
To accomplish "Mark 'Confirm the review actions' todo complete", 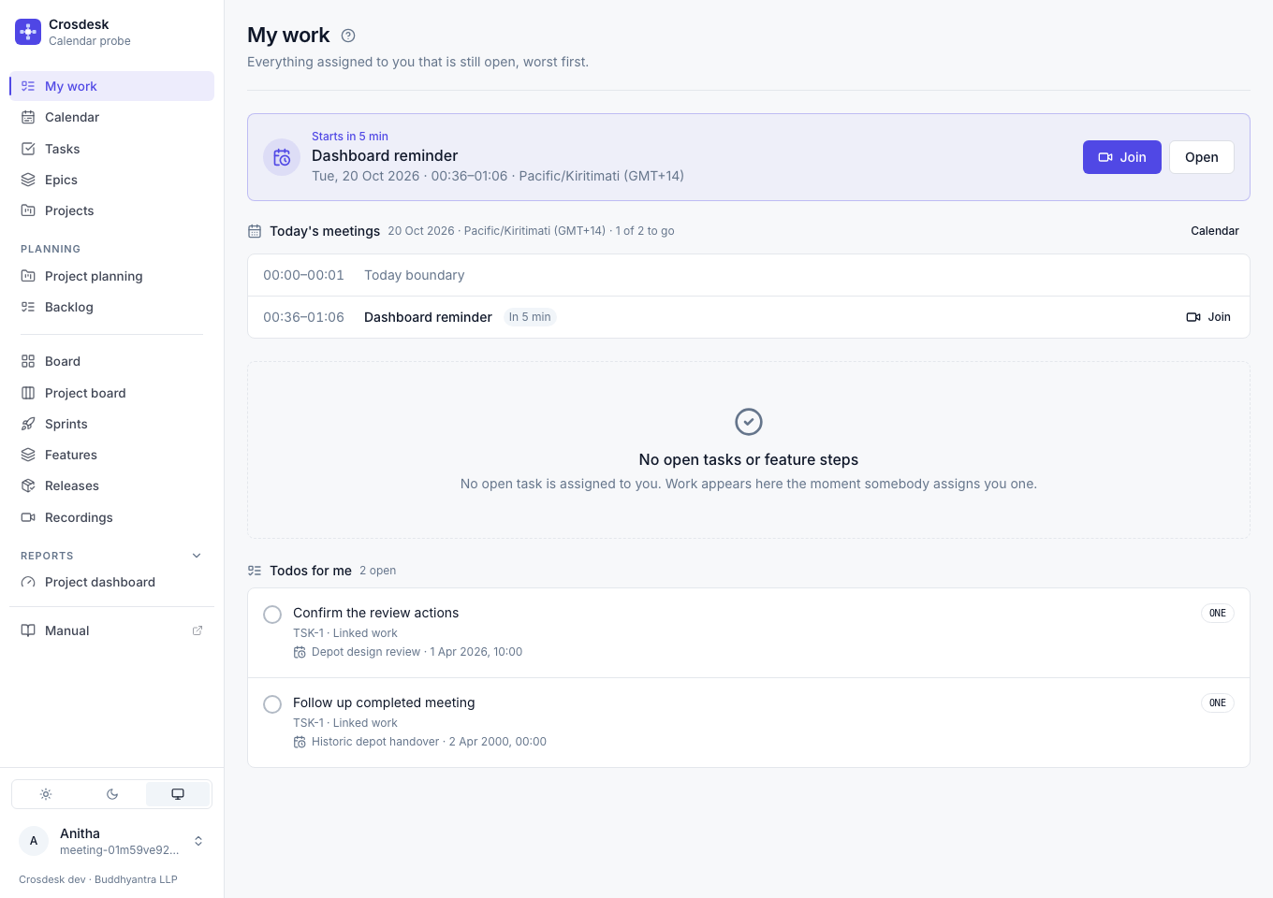I will [272, 615].
